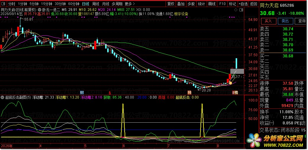The height and width of the screenshot is (150, 308).
Task: Open the 多股 multi-stock view
Action: (x=191, y=4)
